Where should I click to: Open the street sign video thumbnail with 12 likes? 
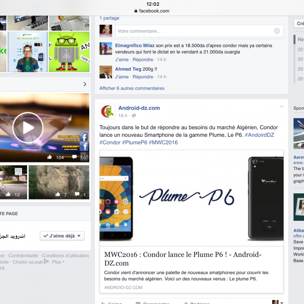click(x=13, y=182)
